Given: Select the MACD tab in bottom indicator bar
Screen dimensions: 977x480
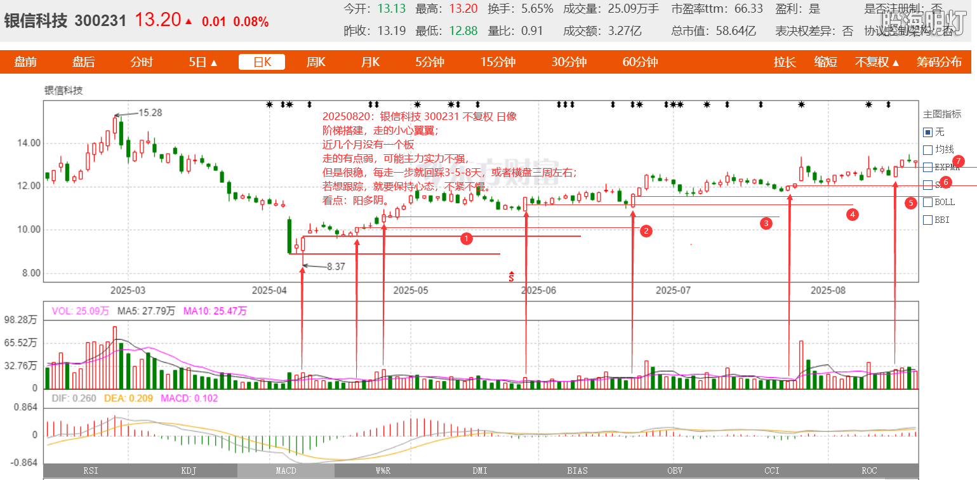Looking at the screenshot, I should (x=286, y=470).
